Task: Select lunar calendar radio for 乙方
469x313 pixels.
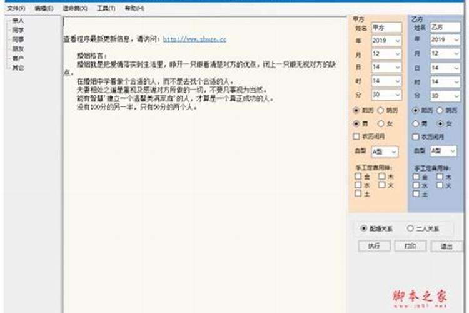Action: [440, 110]
